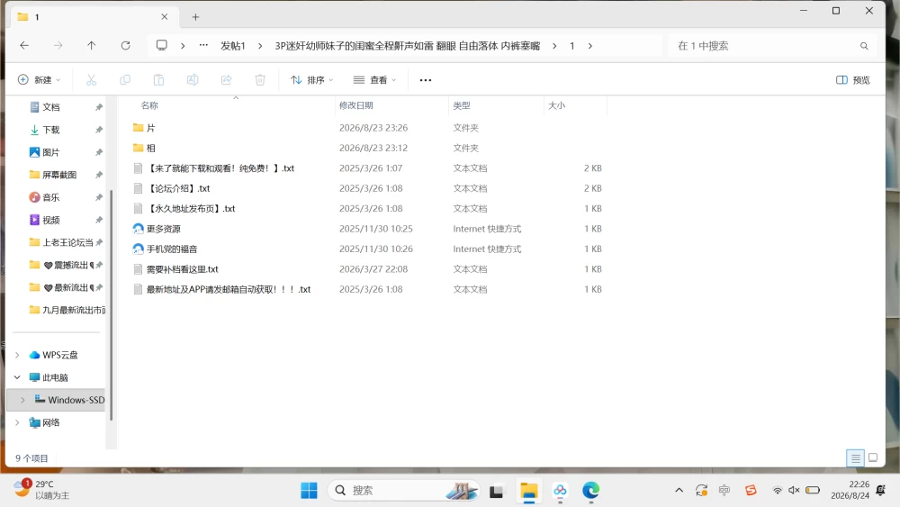Click the Wi-Fi network tray icon
Screen dimensions: 900x507
(x=778, y=491)
